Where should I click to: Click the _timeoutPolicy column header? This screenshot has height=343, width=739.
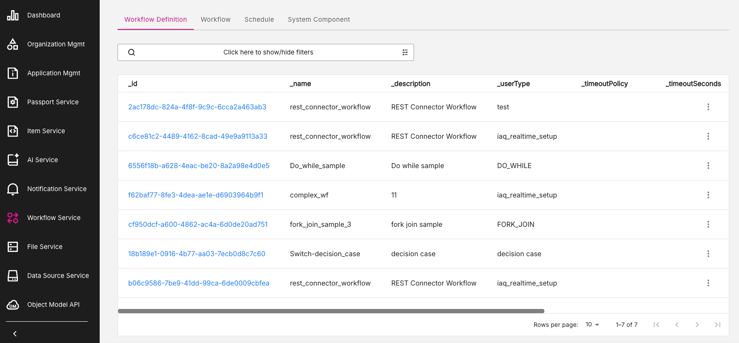604,84
